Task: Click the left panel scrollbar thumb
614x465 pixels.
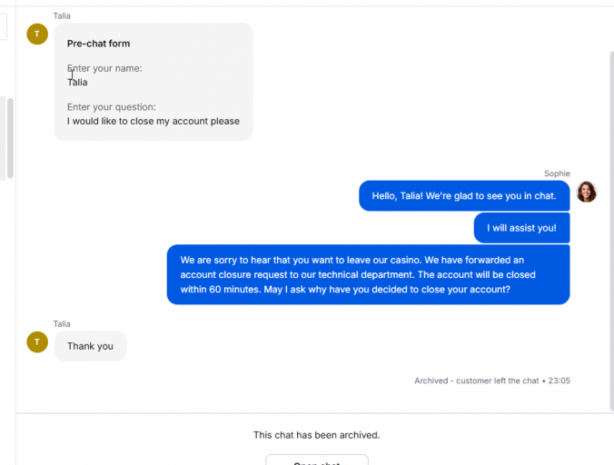Action: pyautogui.click(x=10, y=139)
